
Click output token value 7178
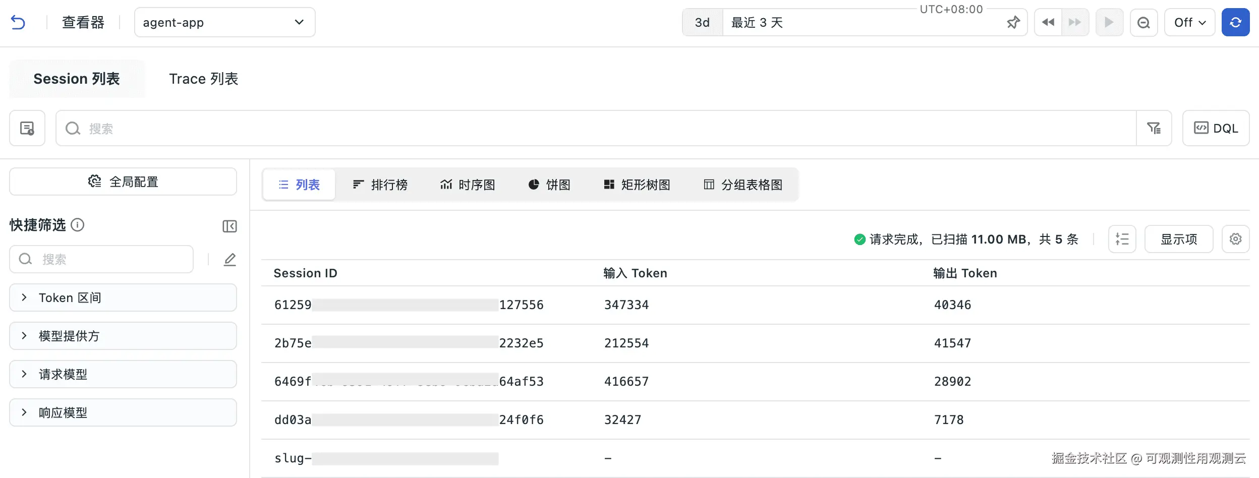click(949, 420)
